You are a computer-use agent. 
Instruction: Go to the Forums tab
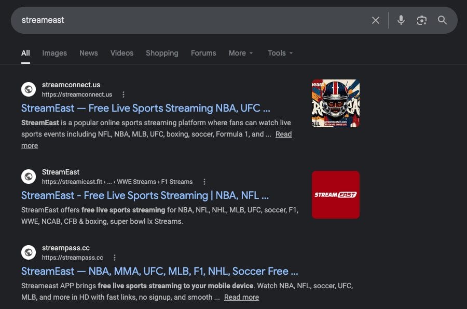tap(203, 53)
